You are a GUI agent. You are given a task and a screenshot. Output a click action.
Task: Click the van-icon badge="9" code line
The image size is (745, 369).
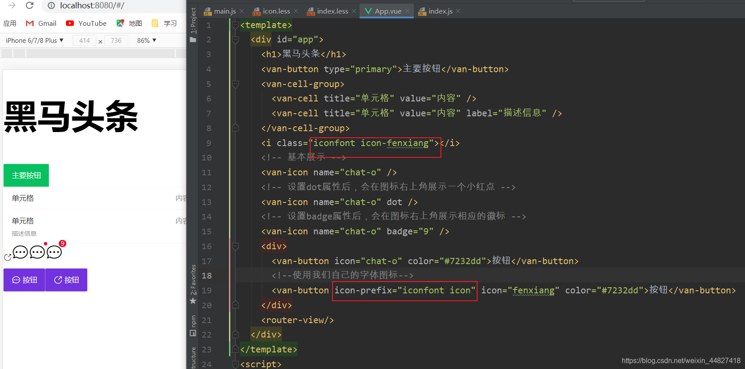point(355,231)
